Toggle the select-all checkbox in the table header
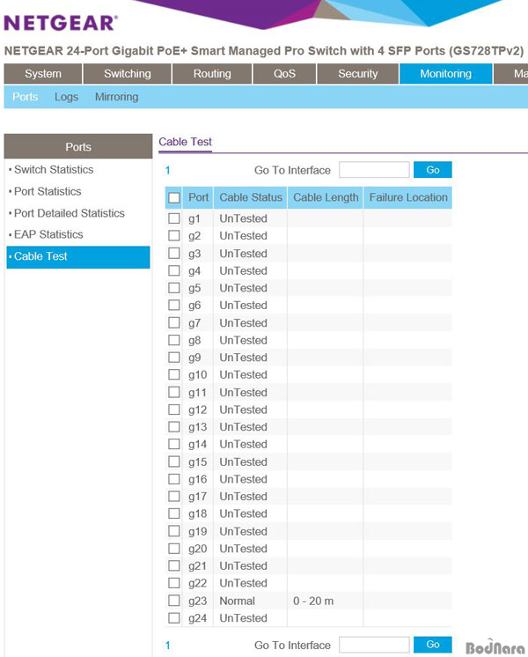Screen dimensions: 528x657 pyautogui.click(x=173, y=198)
